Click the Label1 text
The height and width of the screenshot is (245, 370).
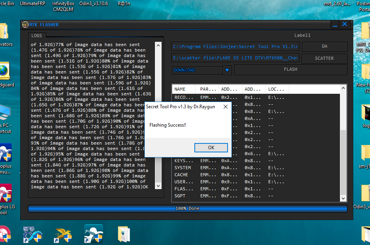pyautogui.click(x=302, y=35)
